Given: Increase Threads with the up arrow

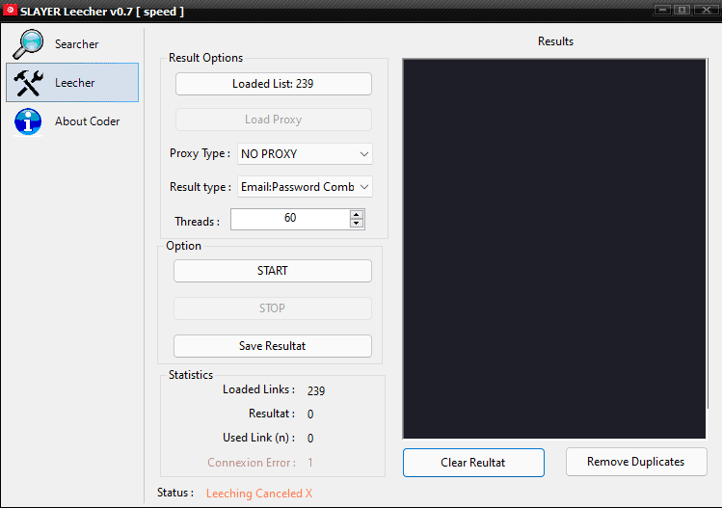Looking at the screenshot, I should (x=357, y=214).
